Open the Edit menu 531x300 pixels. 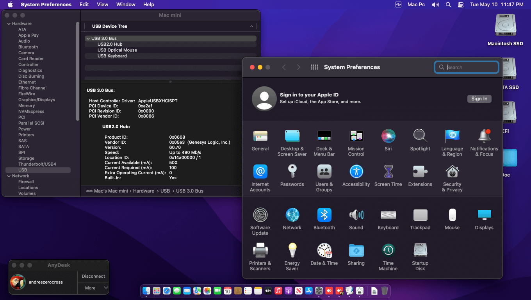coord(84,5)
